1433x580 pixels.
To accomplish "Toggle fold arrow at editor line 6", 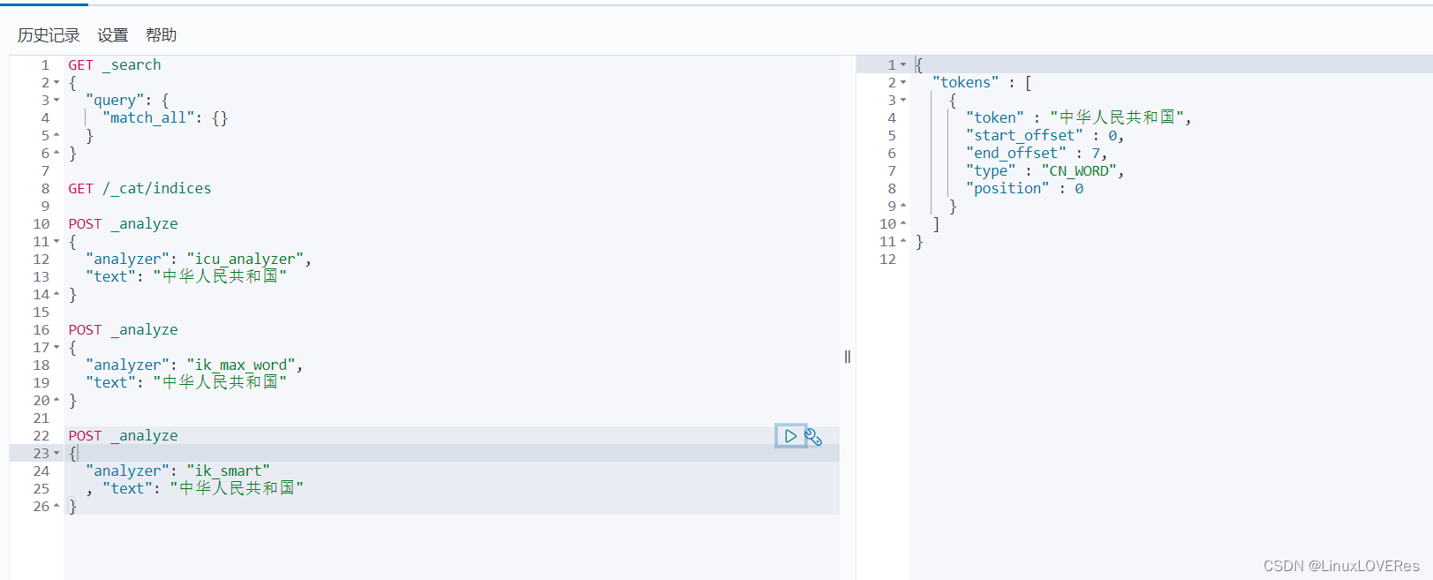I will click(x=57, y=154).
